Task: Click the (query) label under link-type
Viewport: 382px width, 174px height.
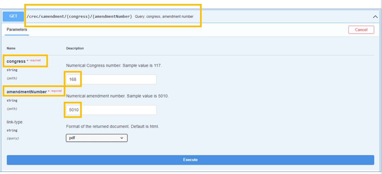Action: point(13,138)
